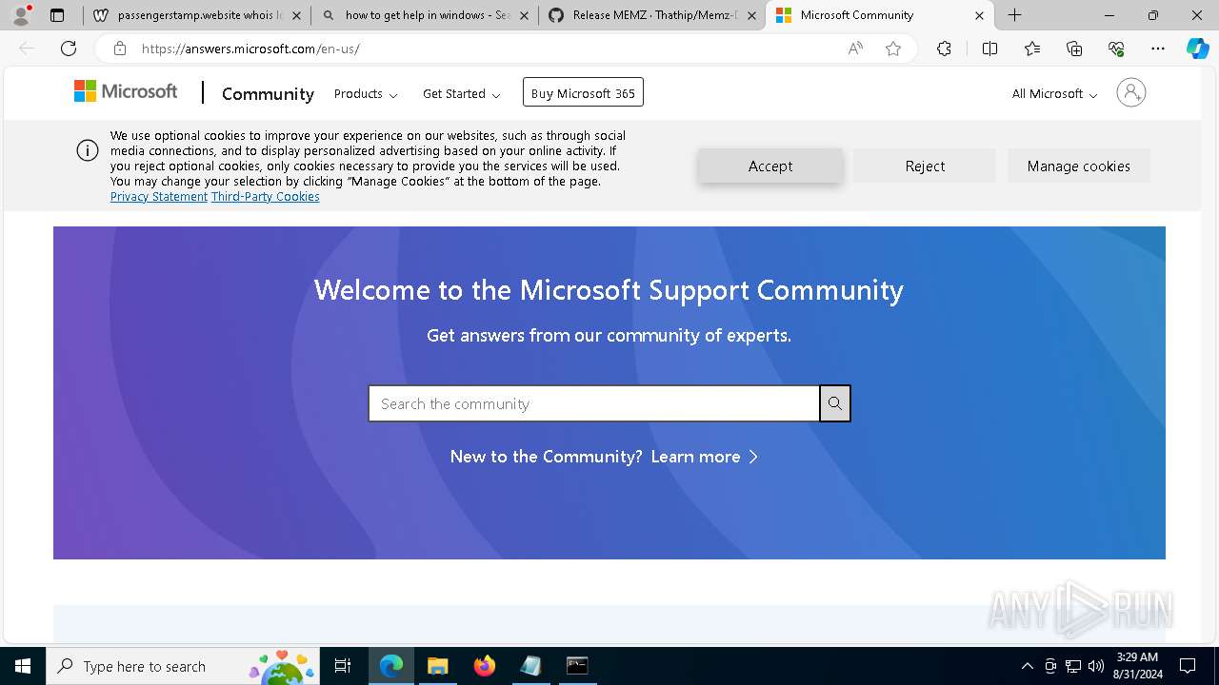Open Microsoft Edge from the taskbar
The image size is (1219, 685).
pos(391,666)
